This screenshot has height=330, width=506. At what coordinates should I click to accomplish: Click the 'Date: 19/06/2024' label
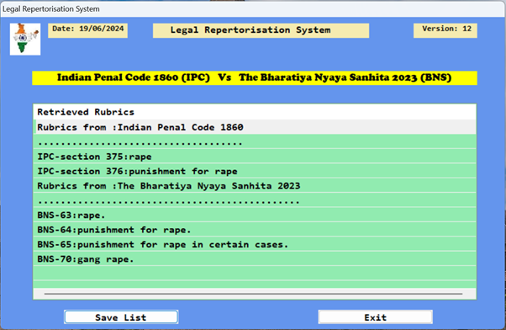[x=87, y=30]
